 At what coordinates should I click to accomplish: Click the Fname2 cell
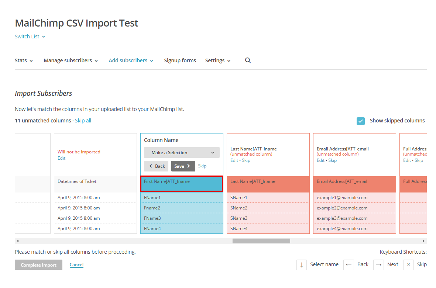(x=182, y=208)
